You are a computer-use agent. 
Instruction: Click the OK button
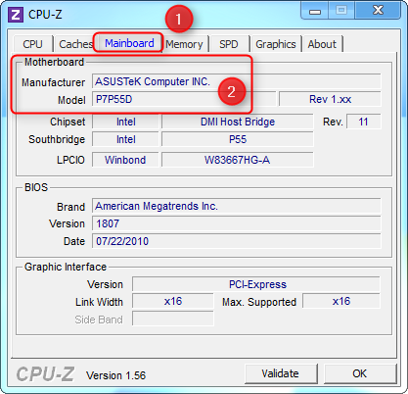[360, 373]
